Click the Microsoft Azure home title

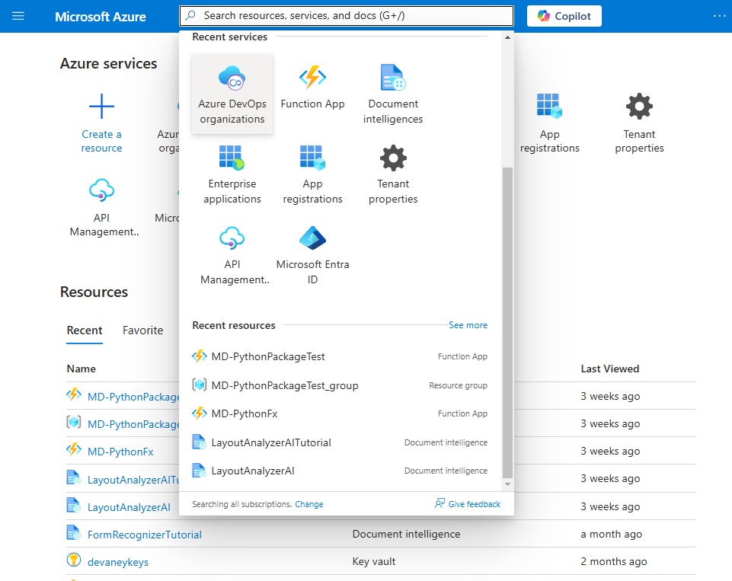tap(101, 16)
